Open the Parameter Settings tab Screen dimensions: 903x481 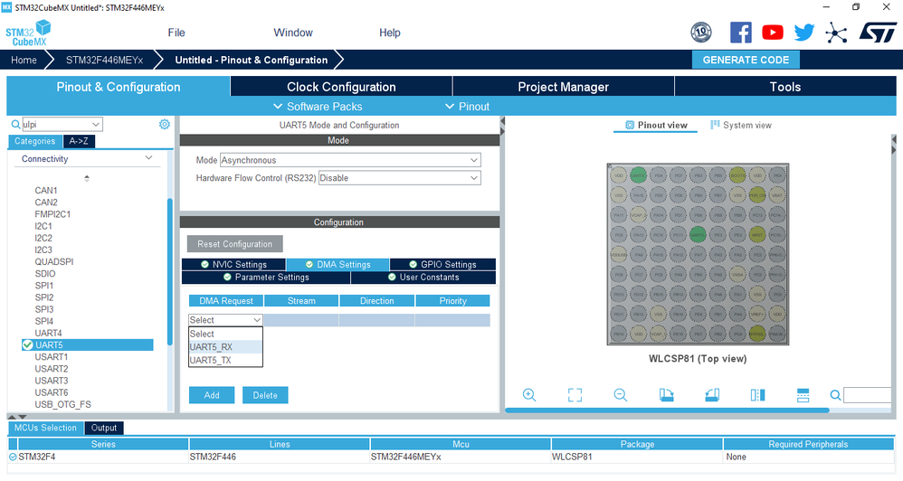coord(266,277)
